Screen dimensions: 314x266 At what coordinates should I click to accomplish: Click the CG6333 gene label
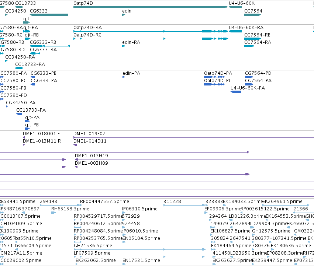coord(39,11)
